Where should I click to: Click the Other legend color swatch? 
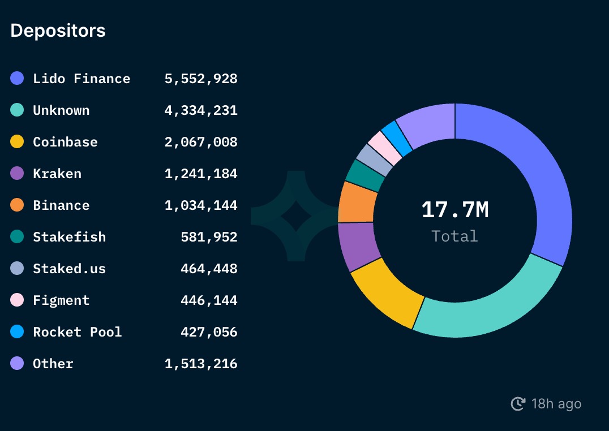pos(17,363)
